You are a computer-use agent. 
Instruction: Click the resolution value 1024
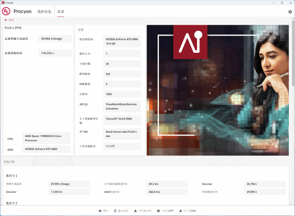coord(122,94)
